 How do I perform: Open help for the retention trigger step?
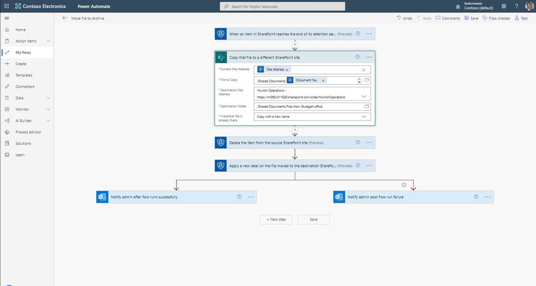(x=357, y=33)
